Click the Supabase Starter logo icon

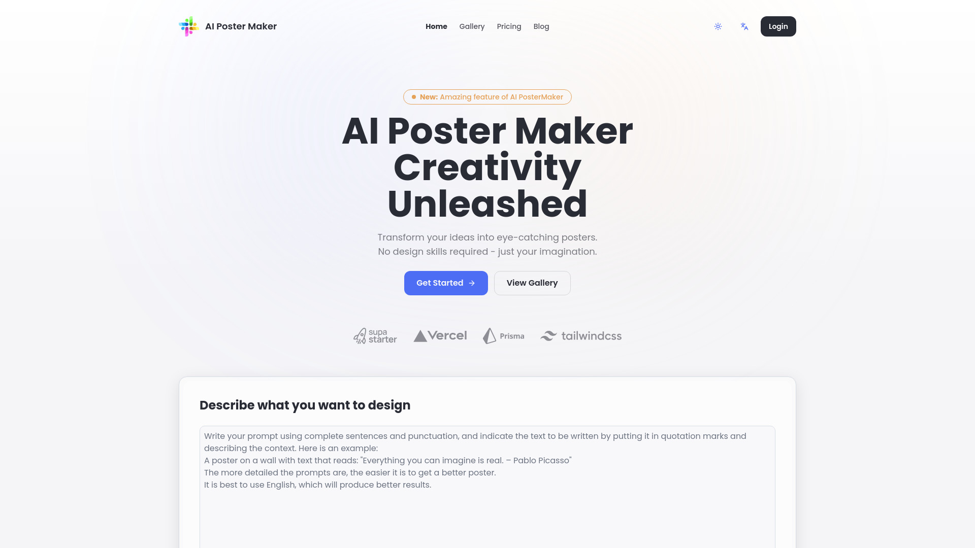(x=360, y=335)
